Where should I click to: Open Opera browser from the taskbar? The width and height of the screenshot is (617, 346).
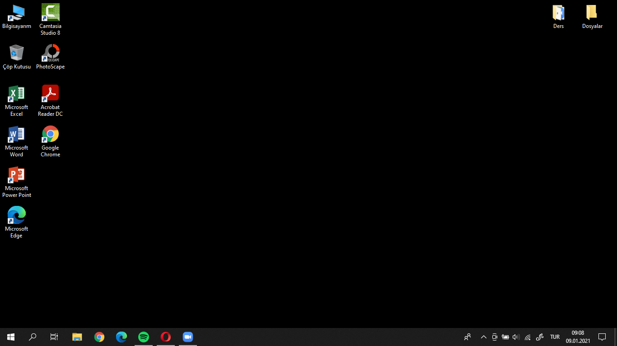165,337
